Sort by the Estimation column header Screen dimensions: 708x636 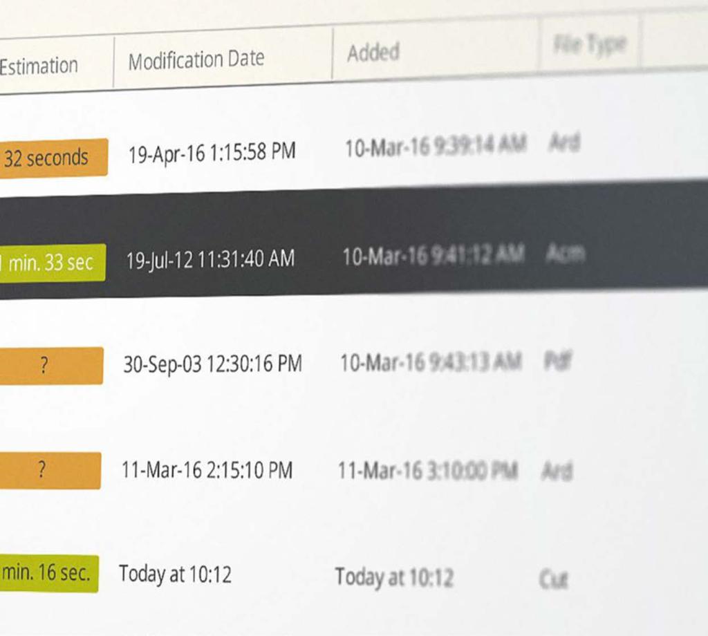[x=39, y=66]
